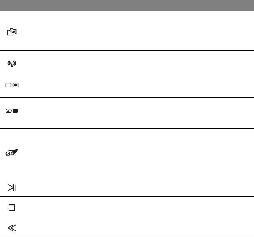The image size is (254, 237).
Task: Select the display toggle icon
Action: 12,85
